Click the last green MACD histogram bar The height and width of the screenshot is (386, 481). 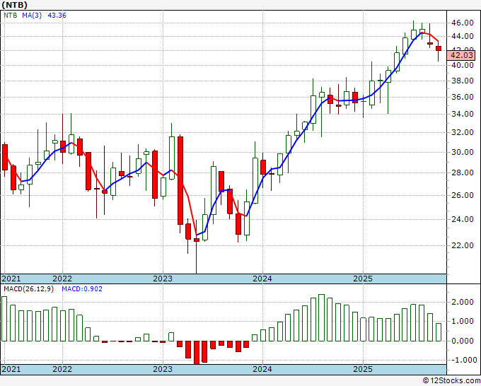(x=439, y=332)
